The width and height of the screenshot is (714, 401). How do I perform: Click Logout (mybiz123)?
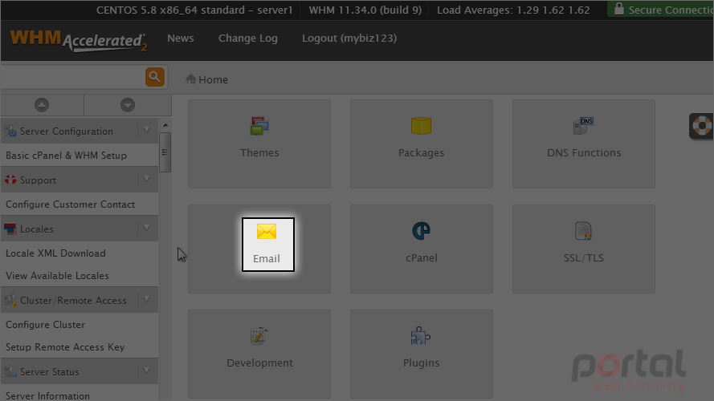coord(349,38)
